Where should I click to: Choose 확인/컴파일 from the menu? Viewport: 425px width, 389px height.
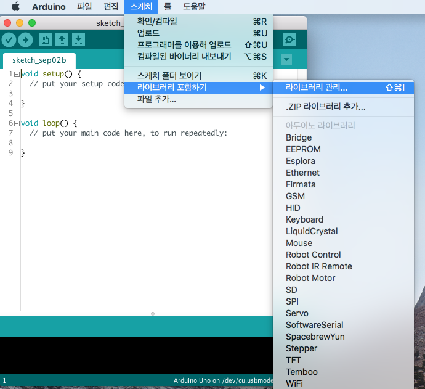[x=198, y=21]
